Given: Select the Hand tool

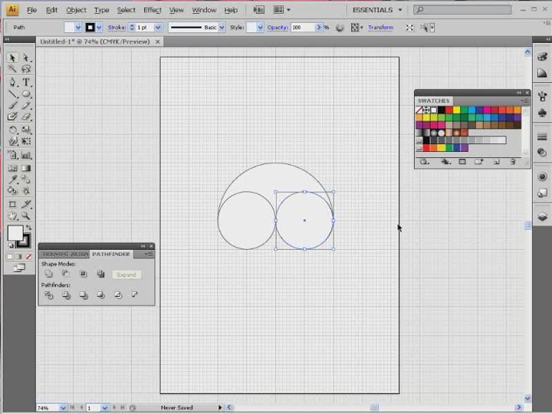Looking at the screenshot, I should click(12, 215).
